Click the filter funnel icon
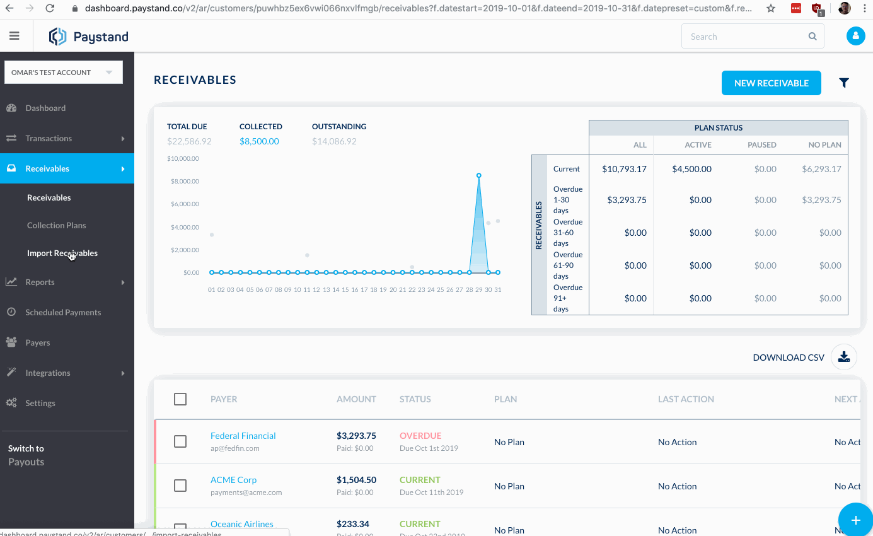 [844, 83]
